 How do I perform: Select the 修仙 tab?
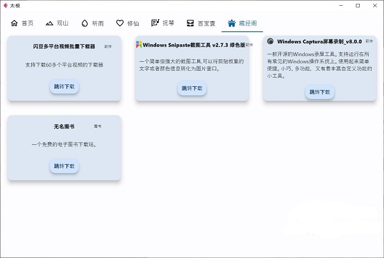[127, 23]
